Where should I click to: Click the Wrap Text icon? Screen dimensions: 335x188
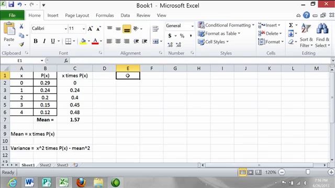155,29
